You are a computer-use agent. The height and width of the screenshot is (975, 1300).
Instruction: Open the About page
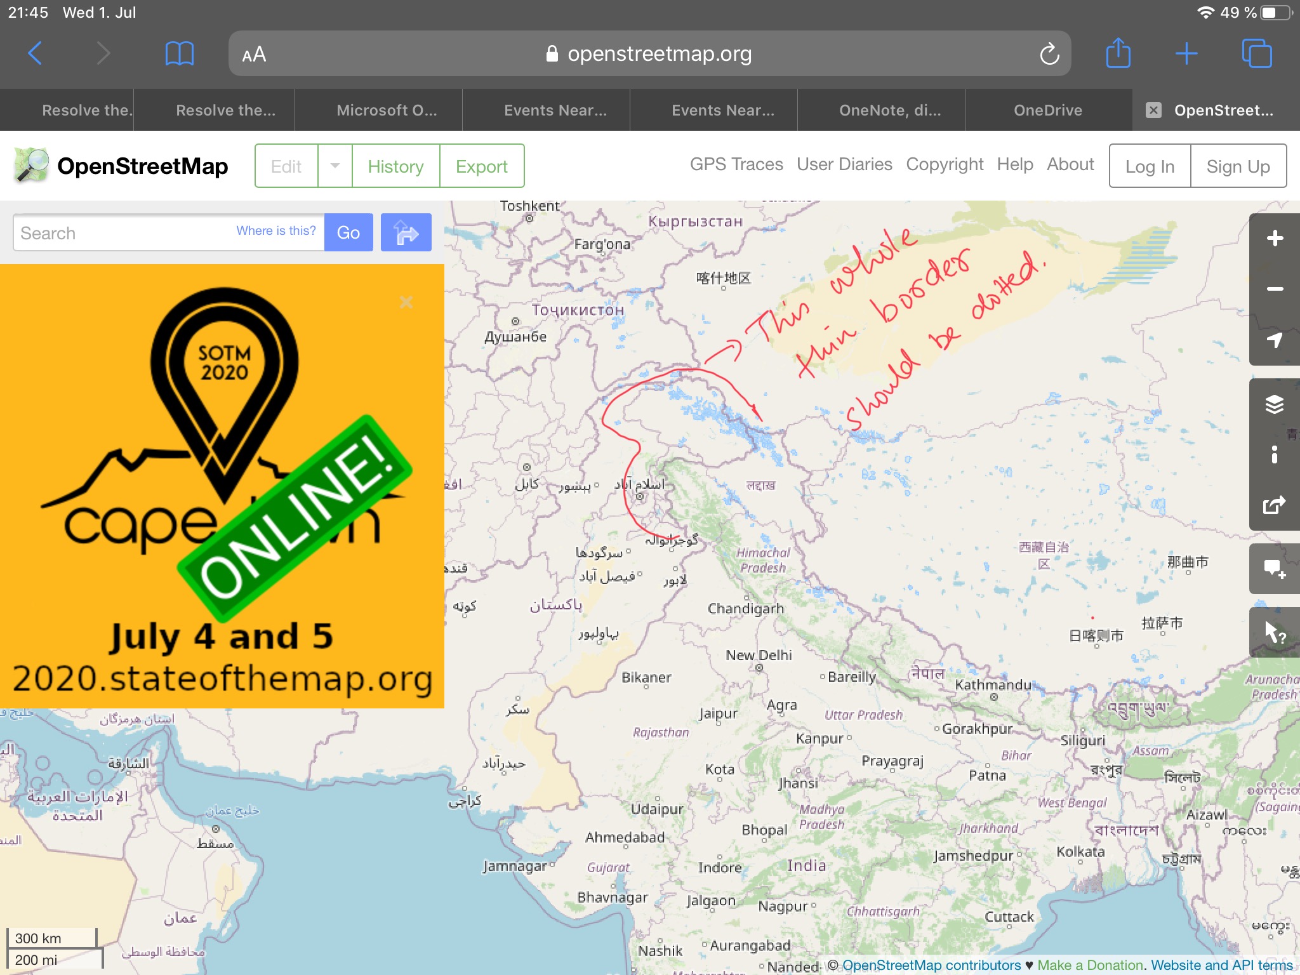[x=1070, y=164]
